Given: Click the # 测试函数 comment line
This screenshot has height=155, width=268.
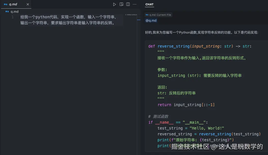Looking at the screenshot, I should (158, 116).
